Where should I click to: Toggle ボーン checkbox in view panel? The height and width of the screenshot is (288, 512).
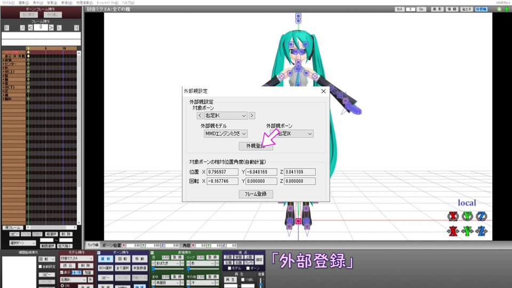tap(248, 268)
